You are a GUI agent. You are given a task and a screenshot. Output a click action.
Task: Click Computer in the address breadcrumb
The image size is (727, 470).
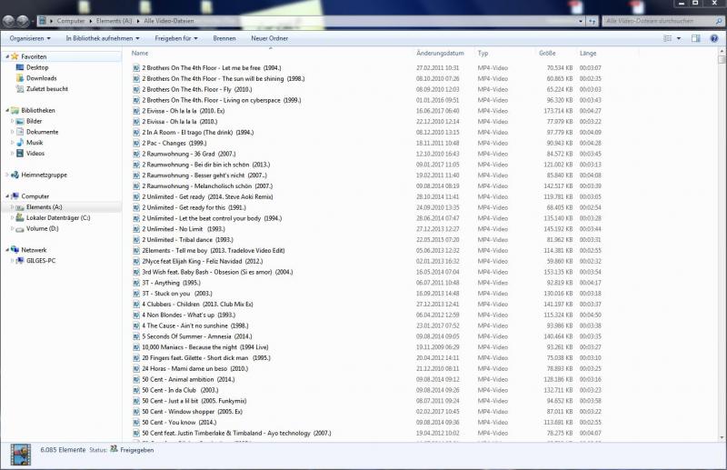point(71,21)
